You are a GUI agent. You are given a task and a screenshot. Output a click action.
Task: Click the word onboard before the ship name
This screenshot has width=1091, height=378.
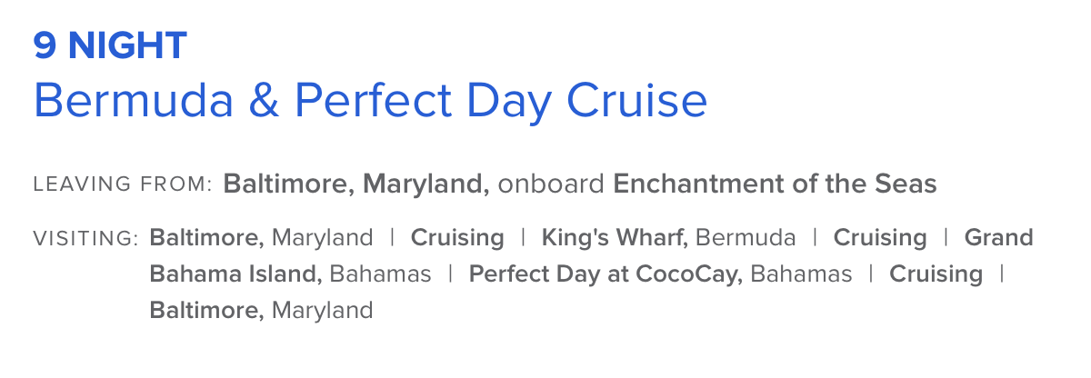tap(551, 184)
